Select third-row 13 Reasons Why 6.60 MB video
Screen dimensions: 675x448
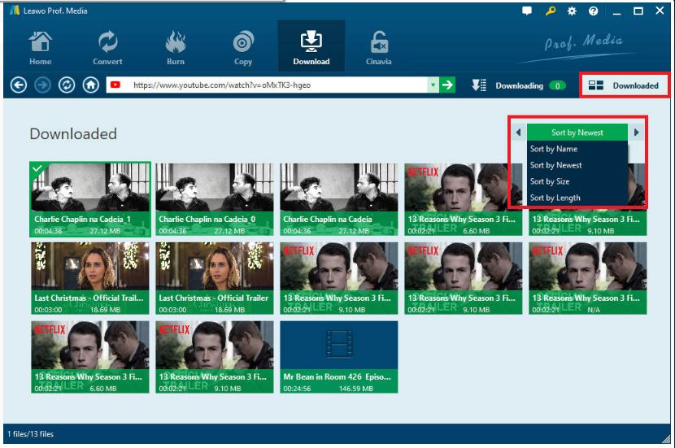90,357
